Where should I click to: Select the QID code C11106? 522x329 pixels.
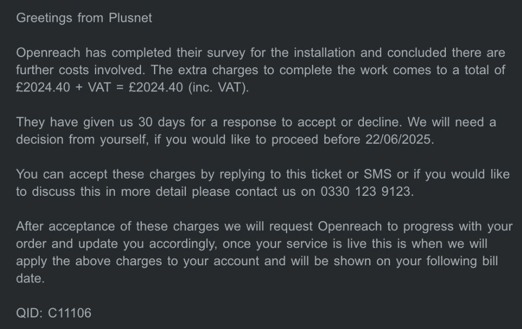[x=70, y=313]
